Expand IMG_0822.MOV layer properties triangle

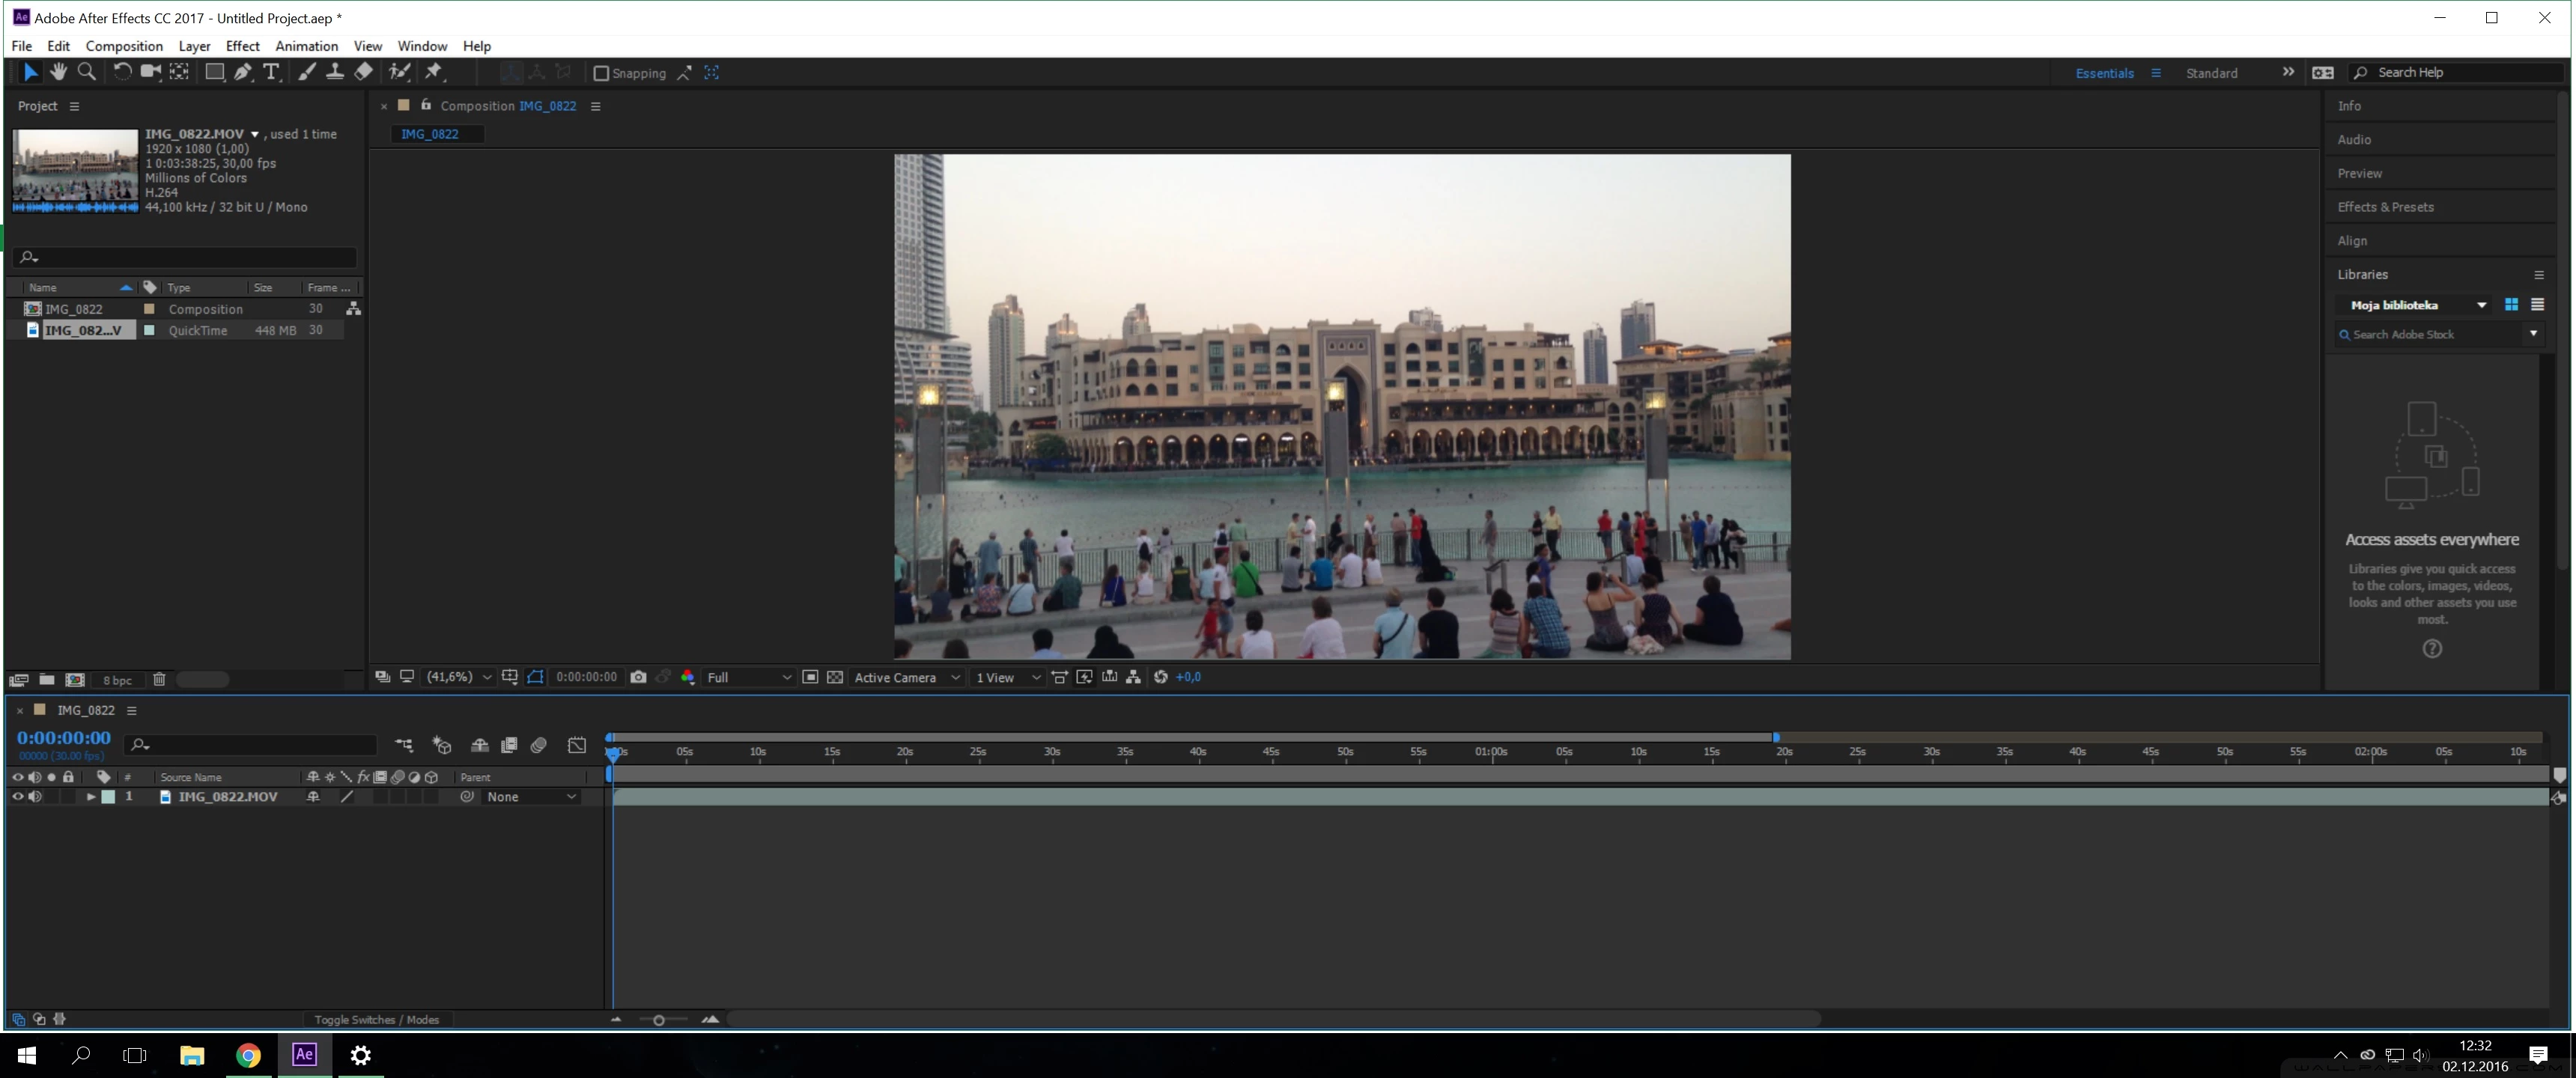(x=90, y=797)
